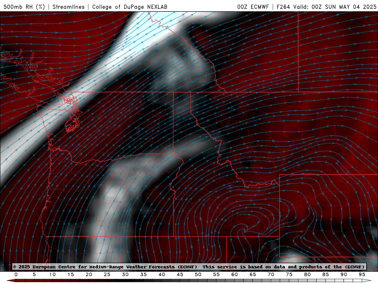Click the '40' colorbar scale label
Screen dimensions: 378x283
point(162,275)
